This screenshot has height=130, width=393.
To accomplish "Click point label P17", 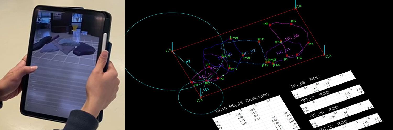I will coord(265,66).
